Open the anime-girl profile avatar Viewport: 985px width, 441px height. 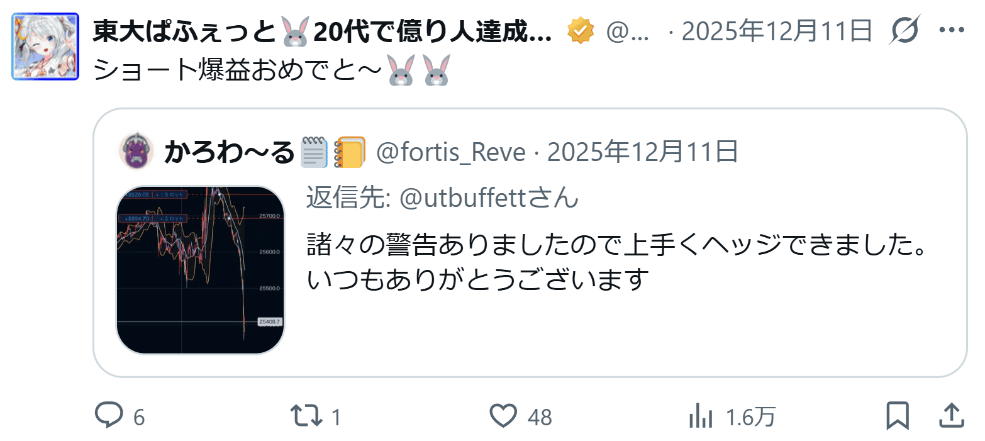pos(45,47)
